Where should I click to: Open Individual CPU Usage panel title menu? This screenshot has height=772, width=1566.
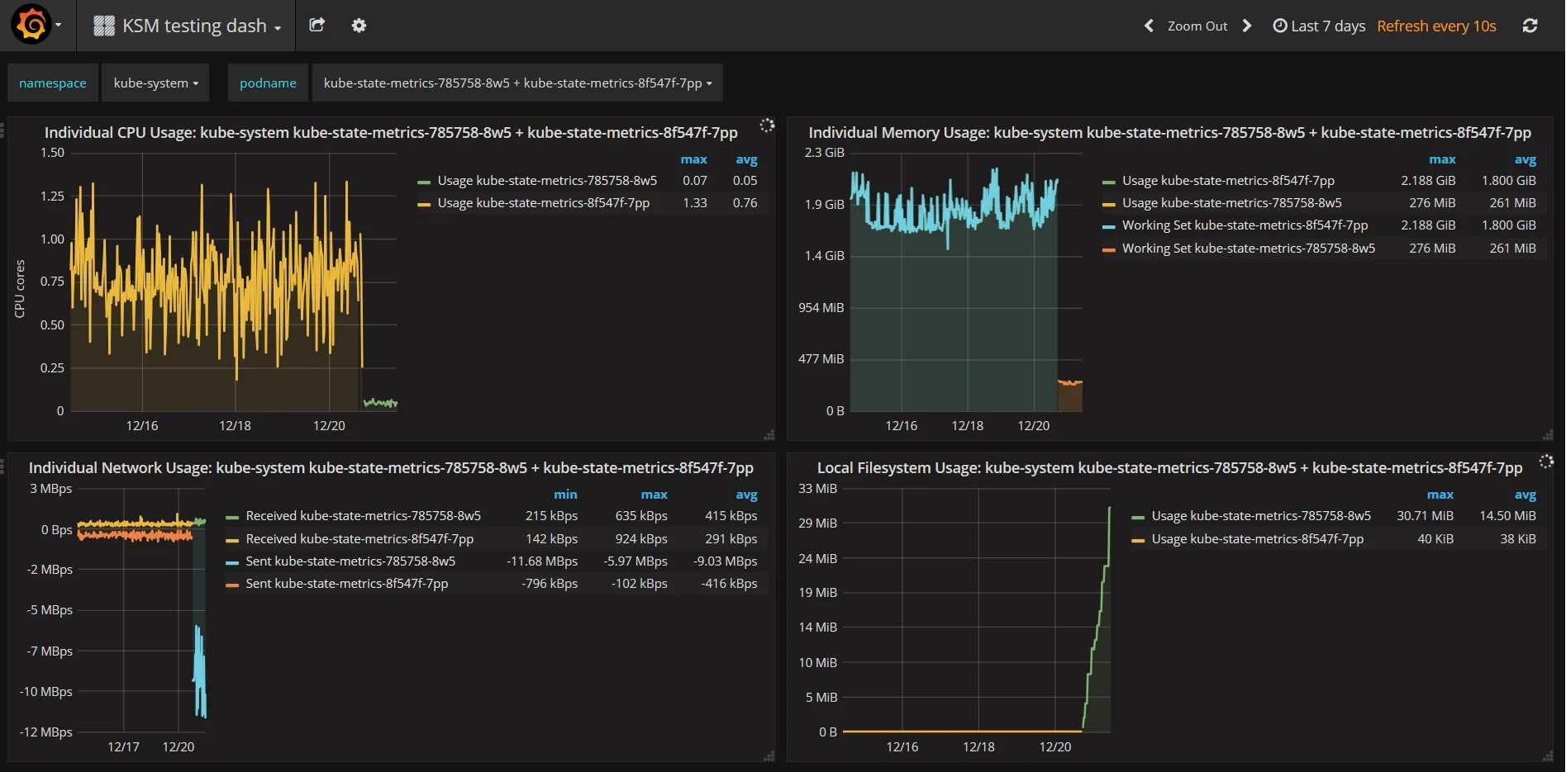(x=391, y=132)
